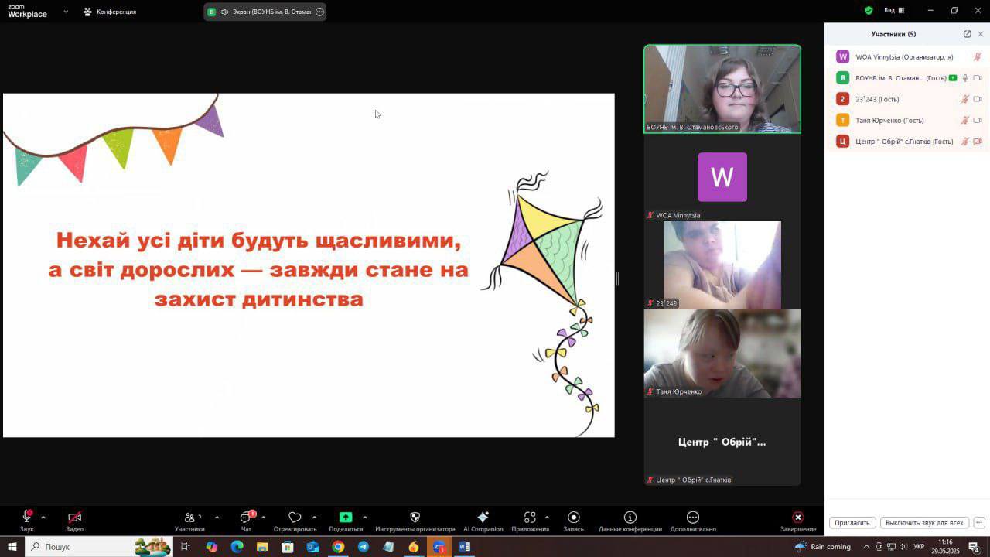Open more options on shared screen tab
This screenshot has height=557, width=990.
(319, 12)
